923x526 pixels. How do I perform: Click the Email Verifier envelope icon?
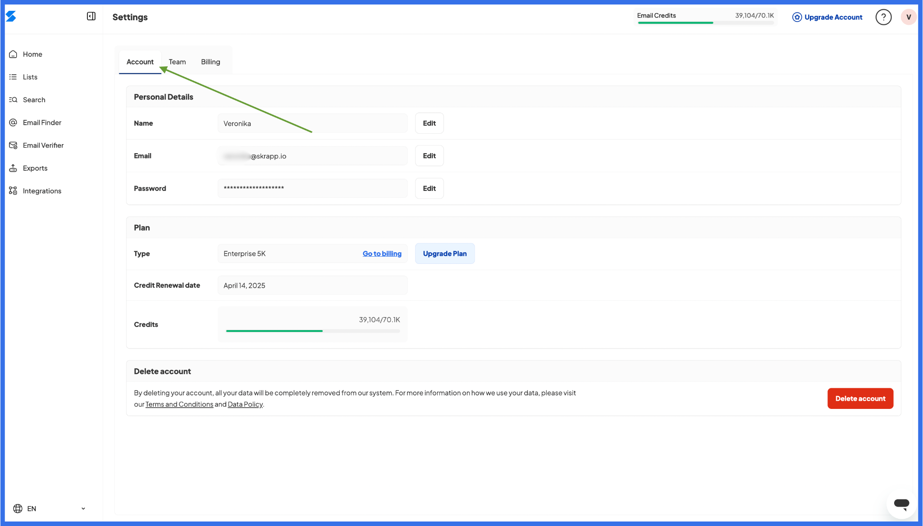[x=13, y=145]
